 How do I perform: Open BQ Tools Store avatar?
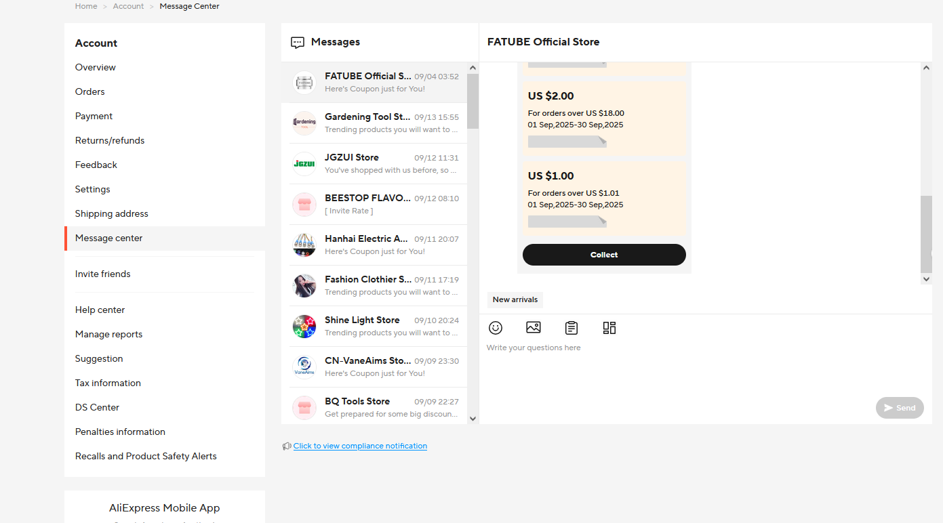pos(304,408)
